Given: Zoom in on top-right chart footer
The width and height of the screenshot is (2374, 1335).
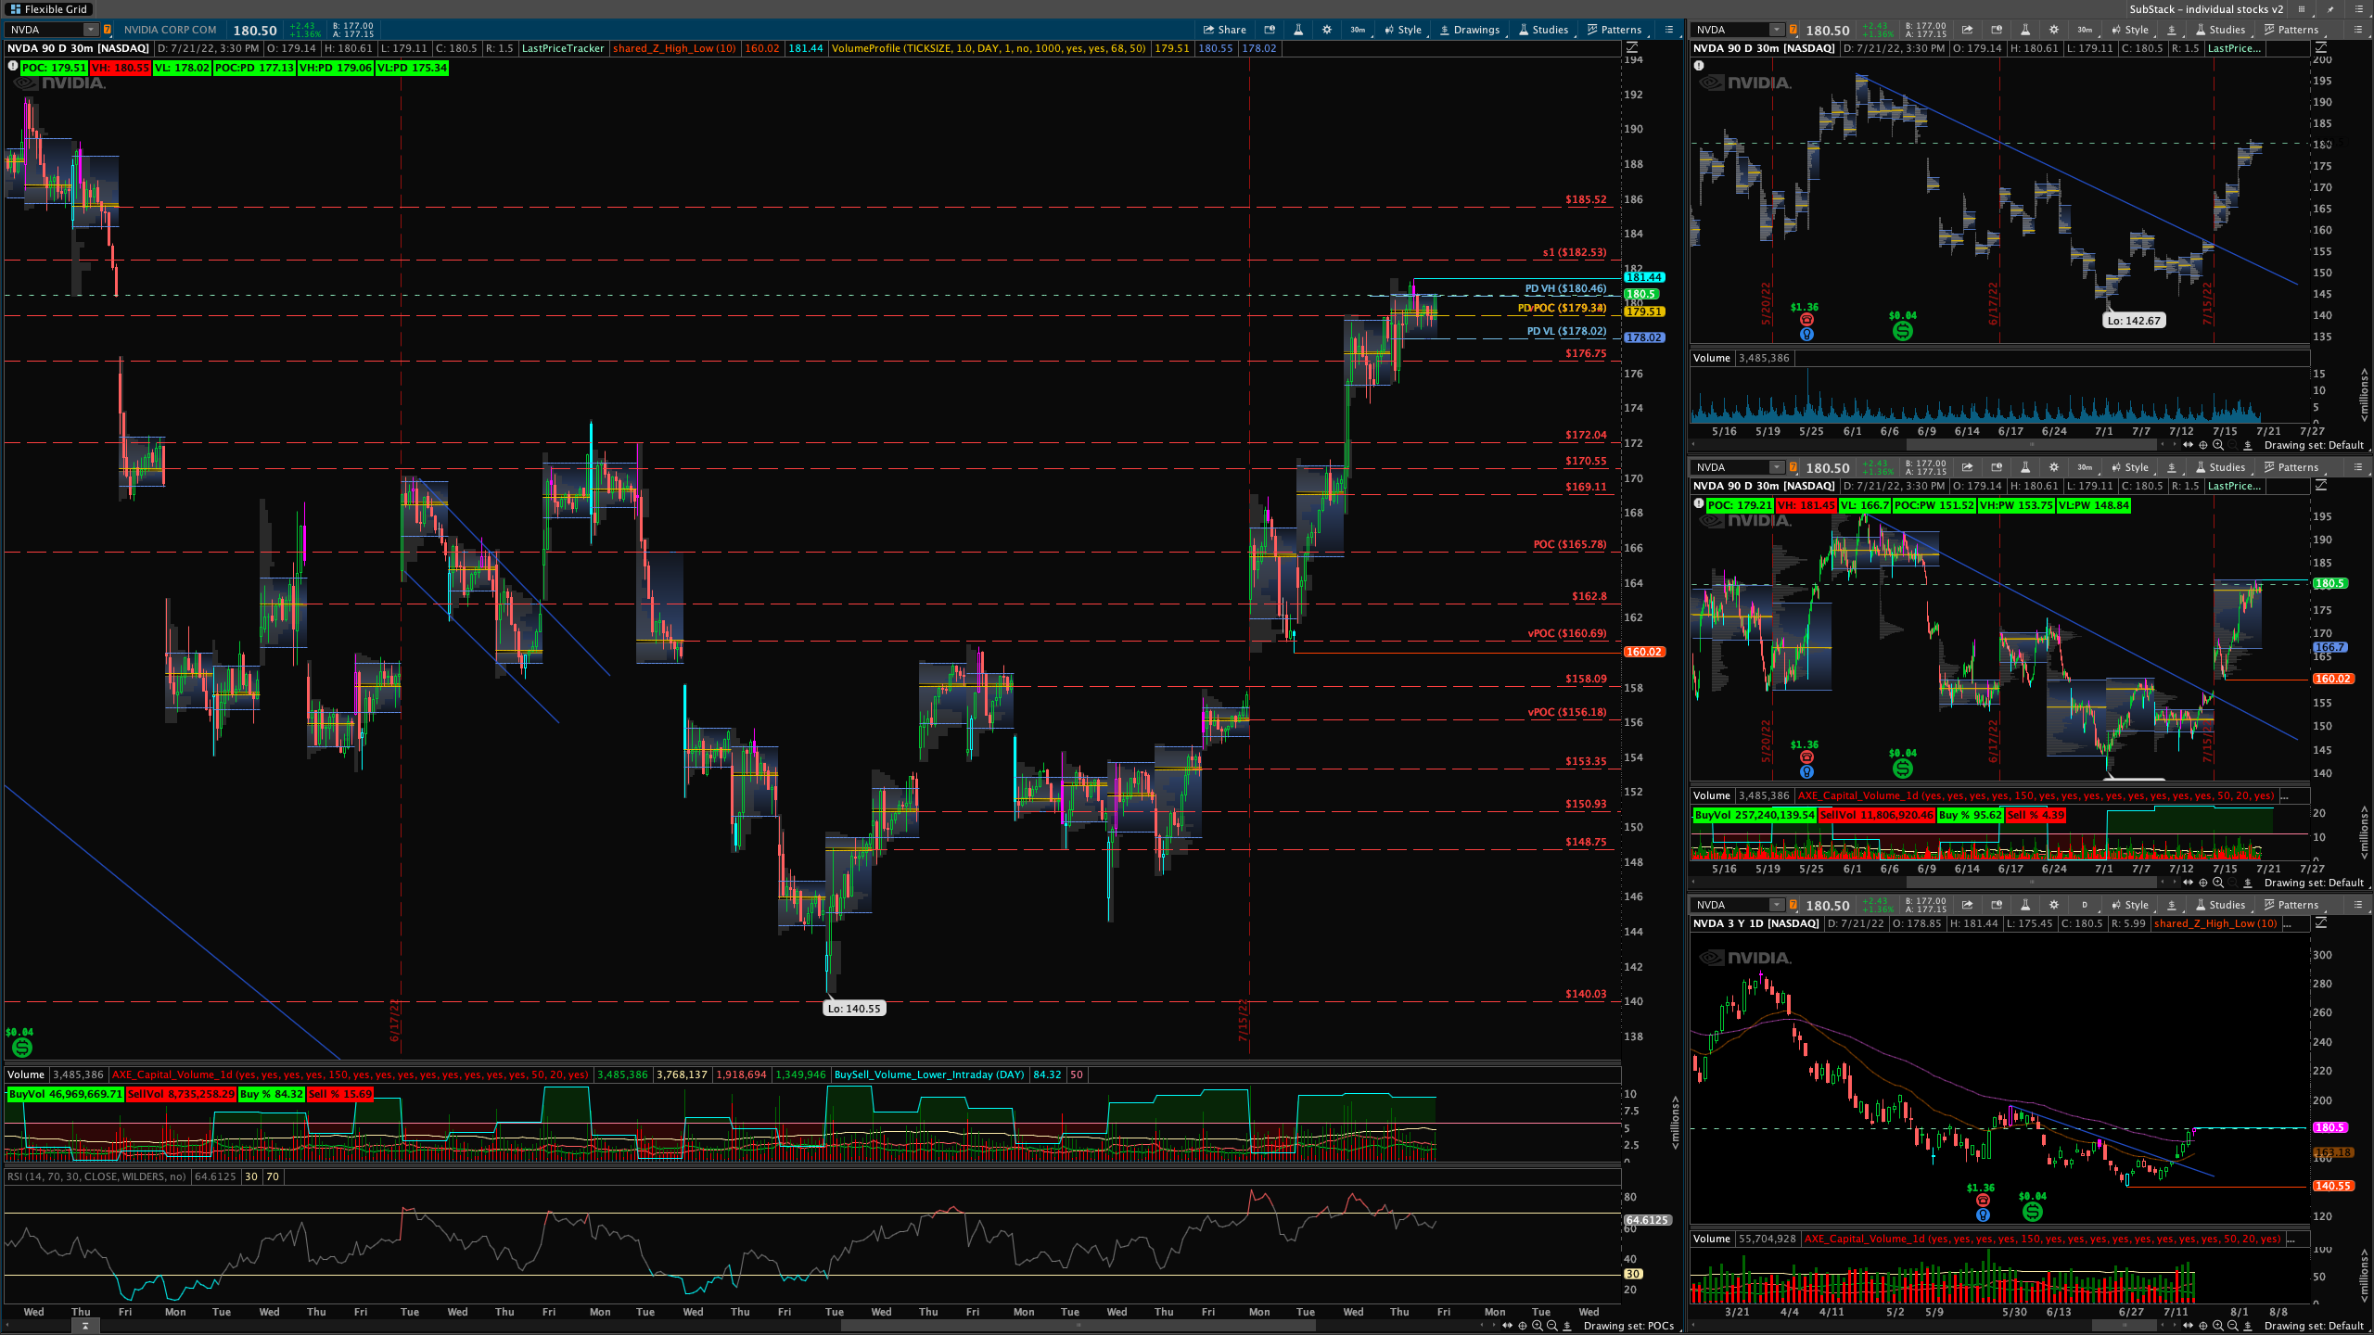Looking at the screenshot, I should [x=2218, y=445].
